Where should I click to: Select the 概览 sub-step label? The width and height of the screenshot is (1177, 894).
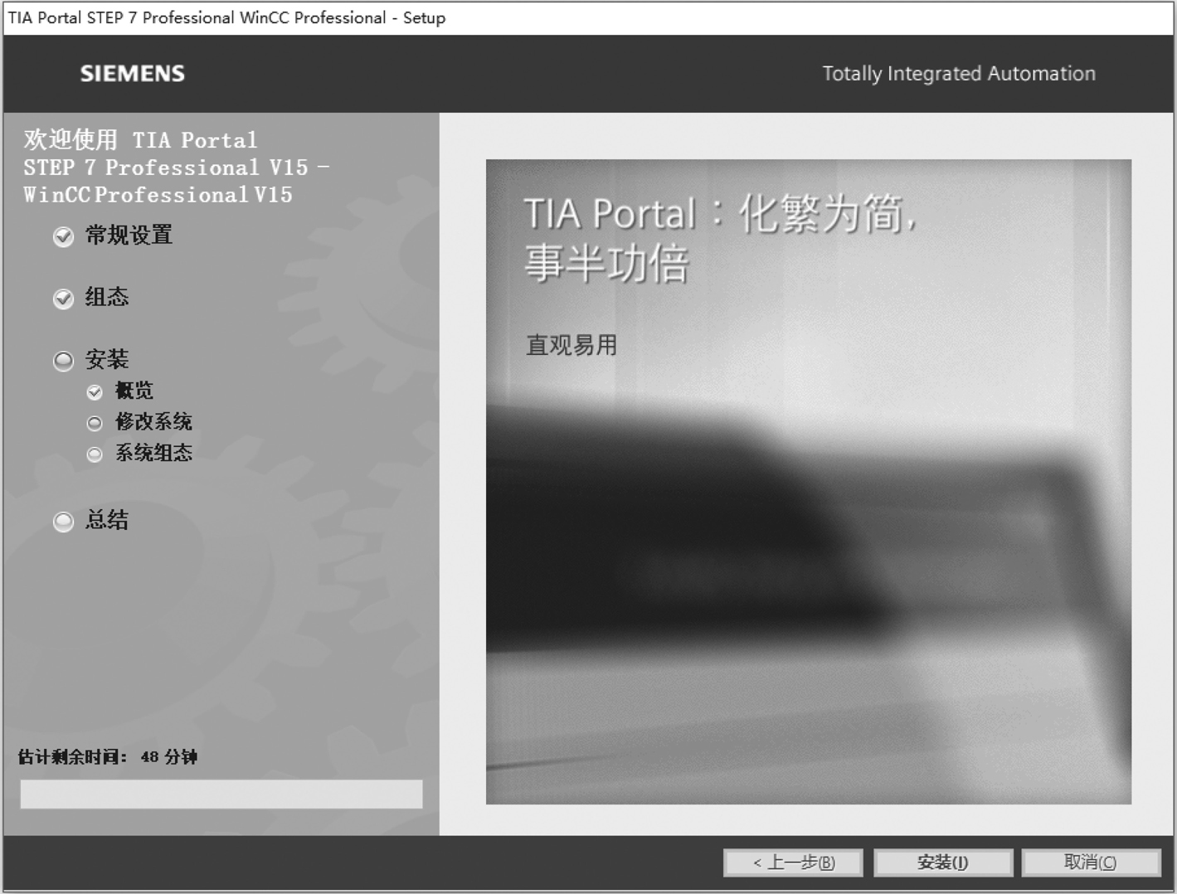[134, 391]
